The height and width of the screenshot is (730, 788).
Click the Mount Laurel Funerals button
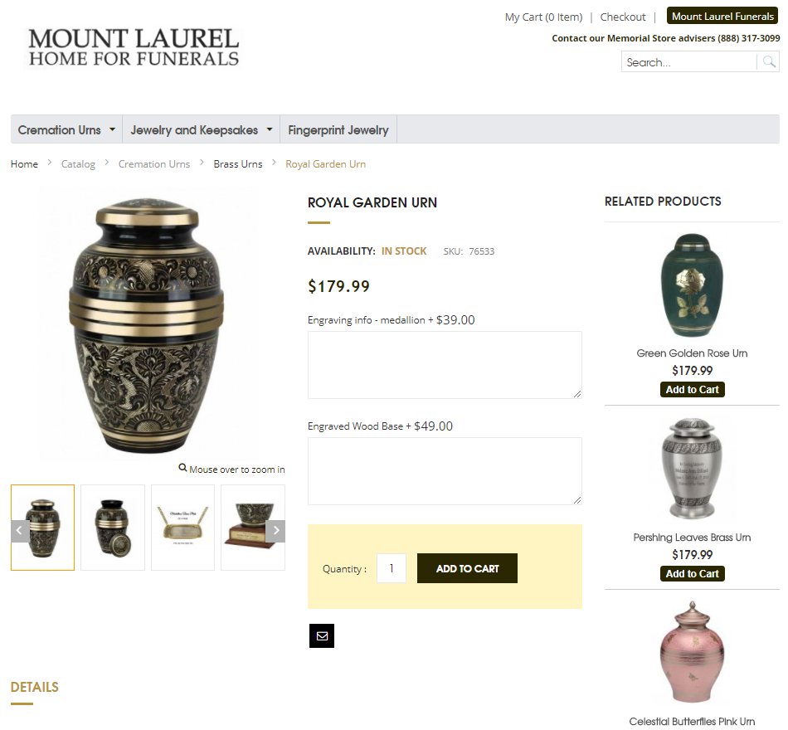coord(722,16)
